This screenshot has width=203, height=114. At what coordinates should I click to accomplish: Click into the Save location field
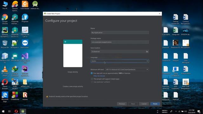[x=120, y=52]
